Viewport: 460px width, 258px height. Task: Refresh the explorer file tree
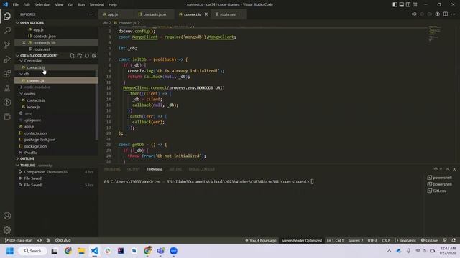click(x=87, y=56)
